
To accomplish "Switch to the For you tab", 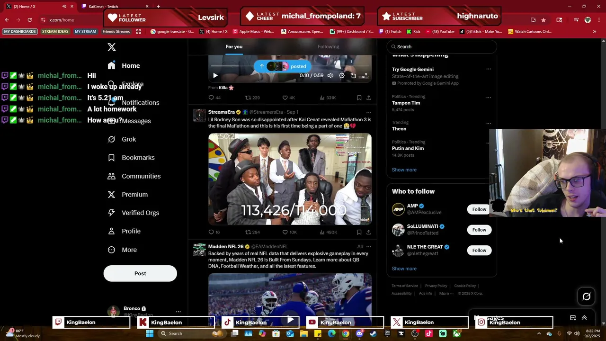I will pyautogui.click(x=234, y=46).
